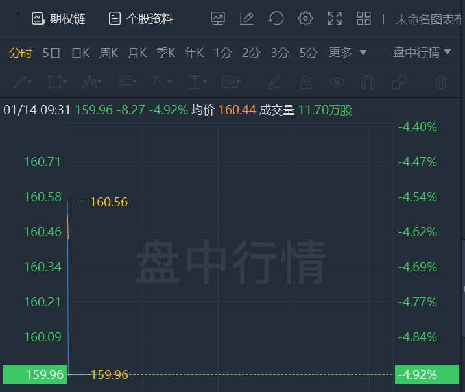The width and height of the screenshot is (465, 392).
Task: Switch to 年K yearly candlestick tab
Action: point(194,53)
